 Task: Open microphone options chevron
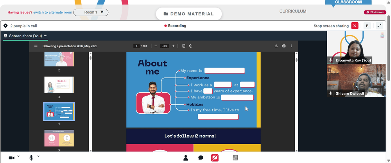click(38, 156)
